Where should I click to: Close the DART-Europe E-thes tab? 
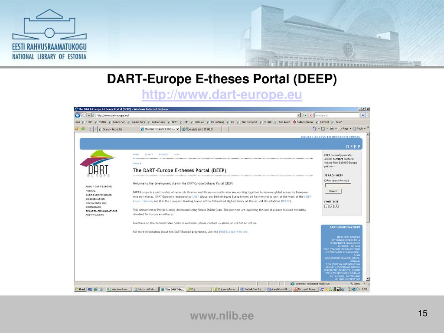[177, 129]
